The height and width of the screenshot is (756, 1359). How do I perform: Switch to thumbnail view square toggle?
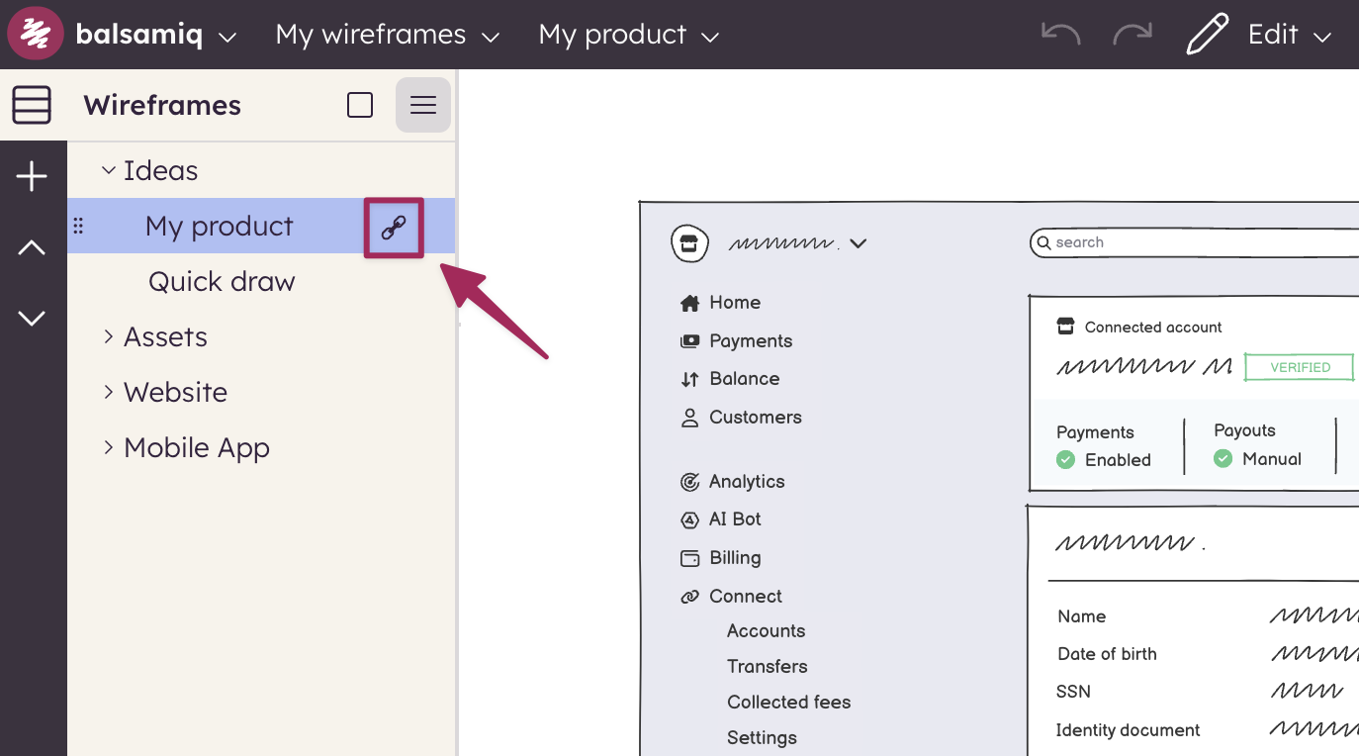pos(360,105)
